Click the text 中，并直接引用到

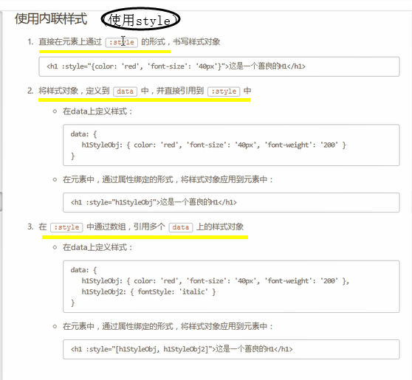point(172,91)
